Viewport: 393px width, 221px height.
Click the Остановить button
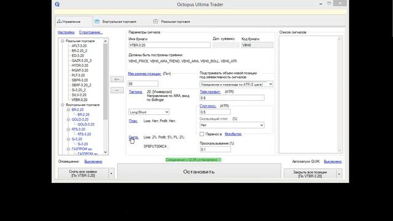click(199, 172)
